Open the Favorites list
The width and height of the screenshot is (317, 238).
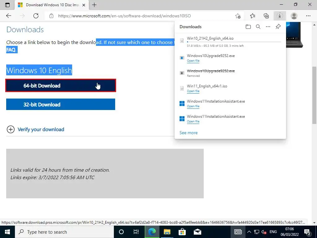click(253, 16)
